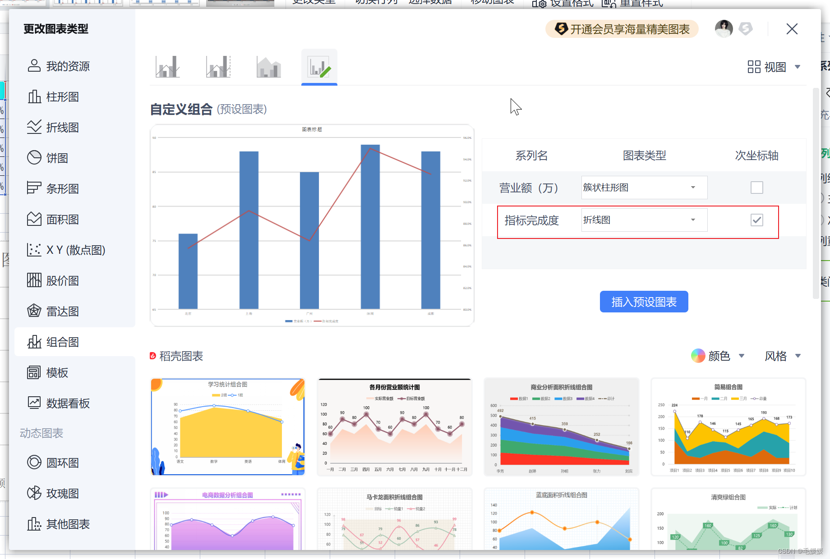This screenshot has height=559, width=830.
Task: Uncheck secondary axis for 指标完成度
Action: [757, 220]
